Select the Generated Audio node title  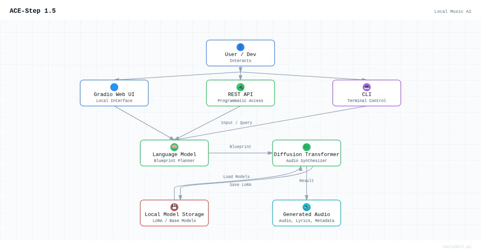coord(307,214)
